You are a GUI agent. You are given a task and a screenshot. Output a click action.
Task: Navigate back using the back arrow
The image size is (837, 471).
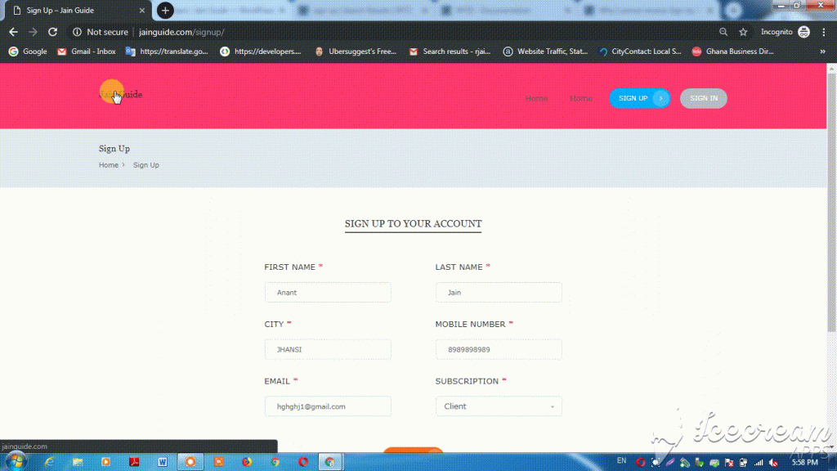12,32
